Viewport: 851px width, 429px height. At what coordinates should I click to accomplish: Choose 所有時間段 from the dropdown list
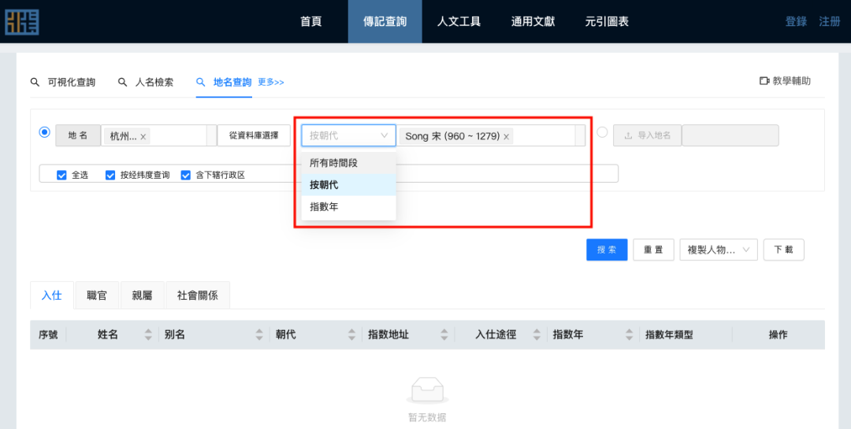(x=348, y=163)
